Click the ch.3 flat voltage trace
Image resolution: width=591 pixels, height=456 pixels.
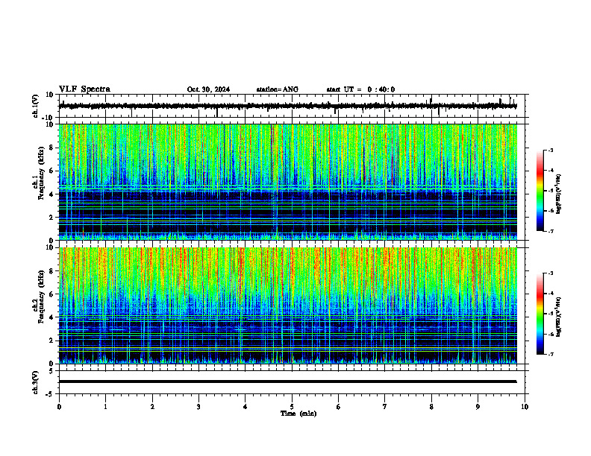click(288, 381)
